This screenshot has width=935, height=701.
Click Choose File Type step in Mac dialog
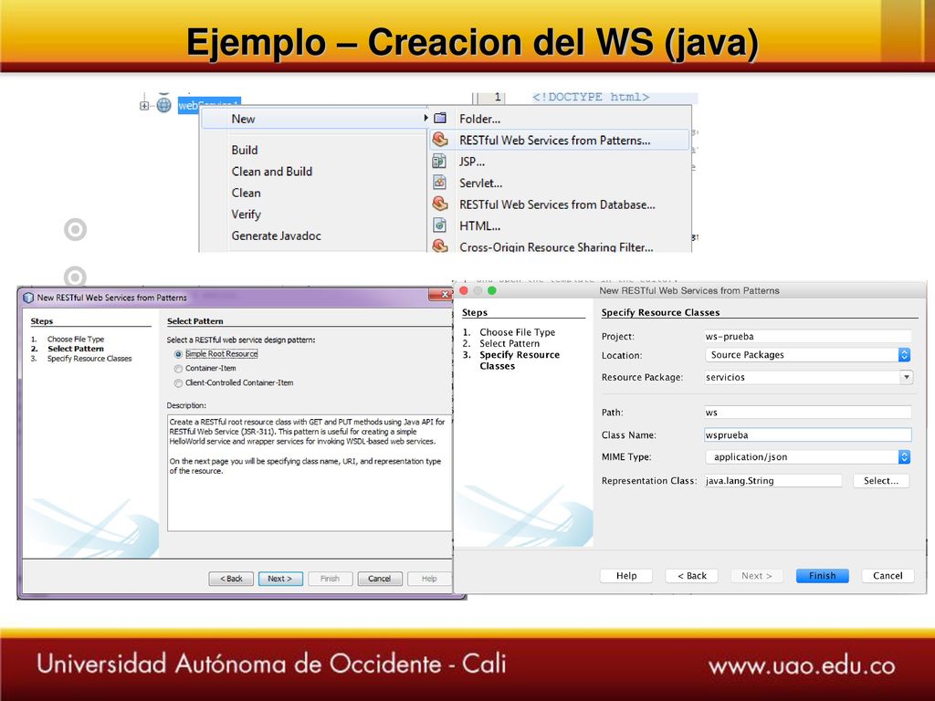[517, 332]
